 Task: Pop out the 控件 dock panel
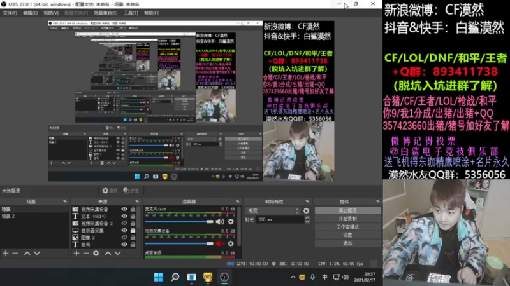pos(377,201)
